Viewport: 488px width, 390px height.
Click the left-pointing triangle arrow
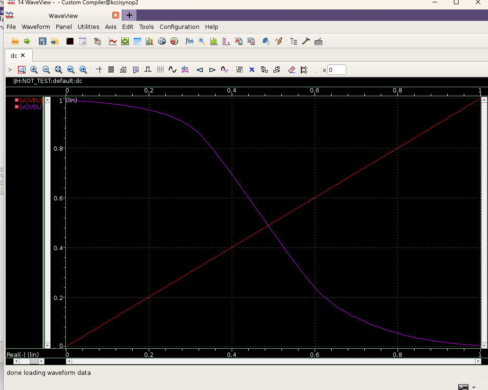(x=200, y=70)
